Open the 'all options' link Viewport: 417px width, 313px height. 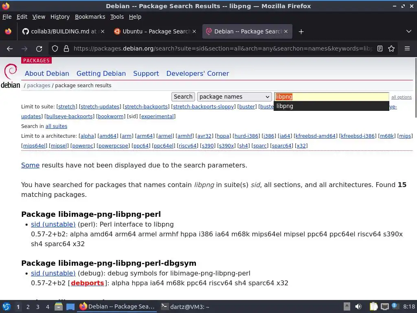pyautogui.click(x=401, y=97)
